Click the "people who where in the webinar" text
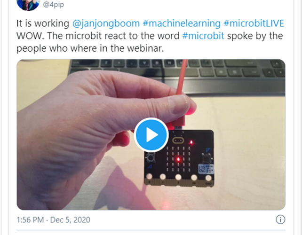Screen dimensions: 302x235 coord(90,48)
